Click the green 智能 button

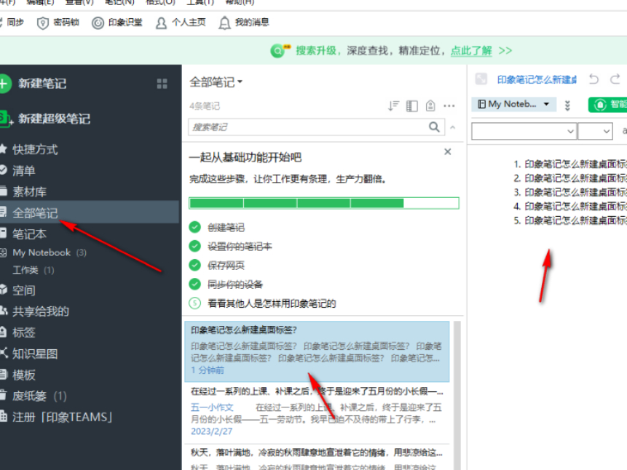coord(608,105)
